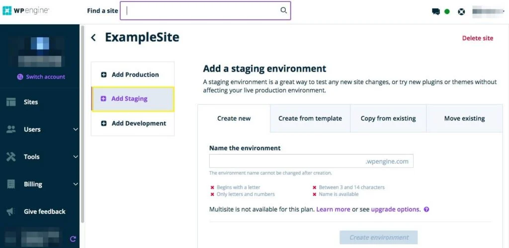This screenshot has height=248, width=509.
Task: Select Add Production option
Action: 133,75
